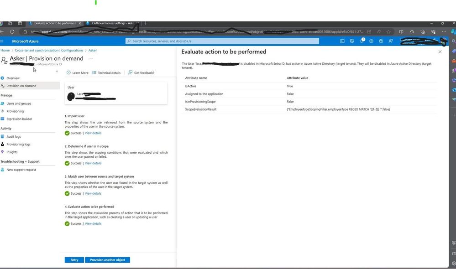View details for Import user step
456x269 pixels.
point(93,133)
